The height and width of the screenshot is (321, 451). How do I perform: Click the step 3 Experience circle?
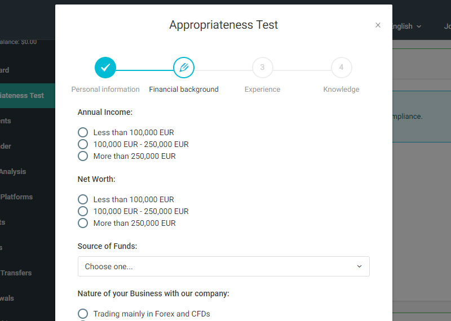click(262, 68)
